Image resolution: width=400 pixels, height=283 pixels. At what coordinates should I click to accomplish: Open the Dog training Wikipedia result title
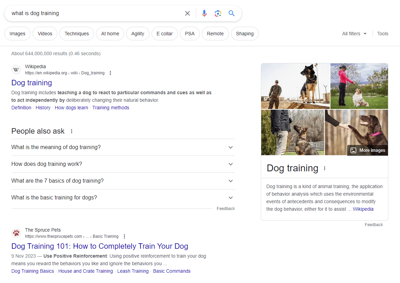point(32,83)
